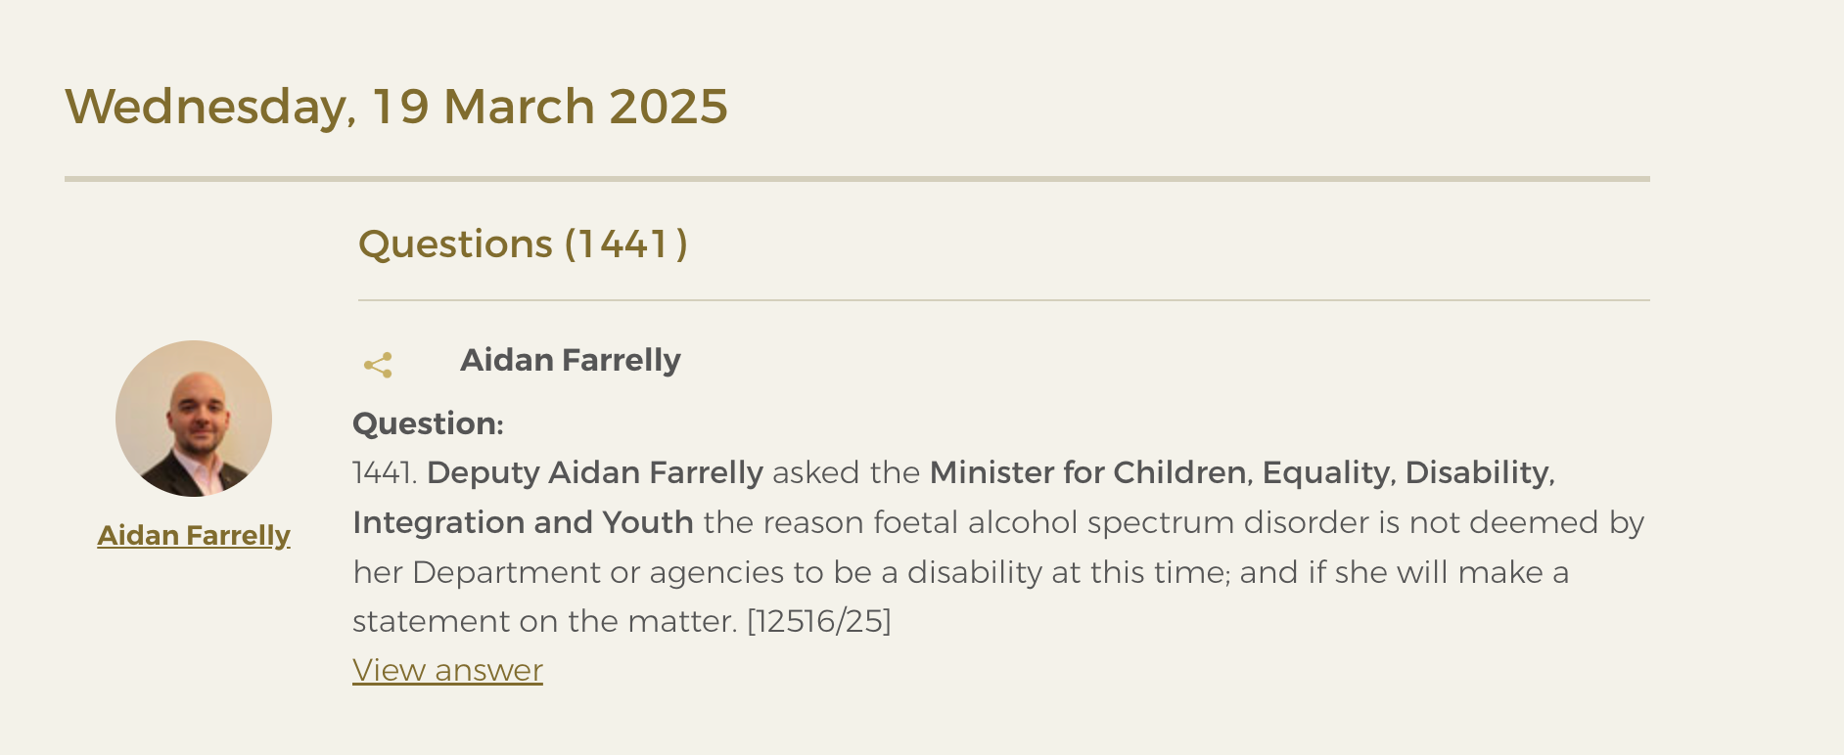Click the question number 1441. at paragraph start
Viewport: 1844px width, 755px height.
[x=385, y=472]
